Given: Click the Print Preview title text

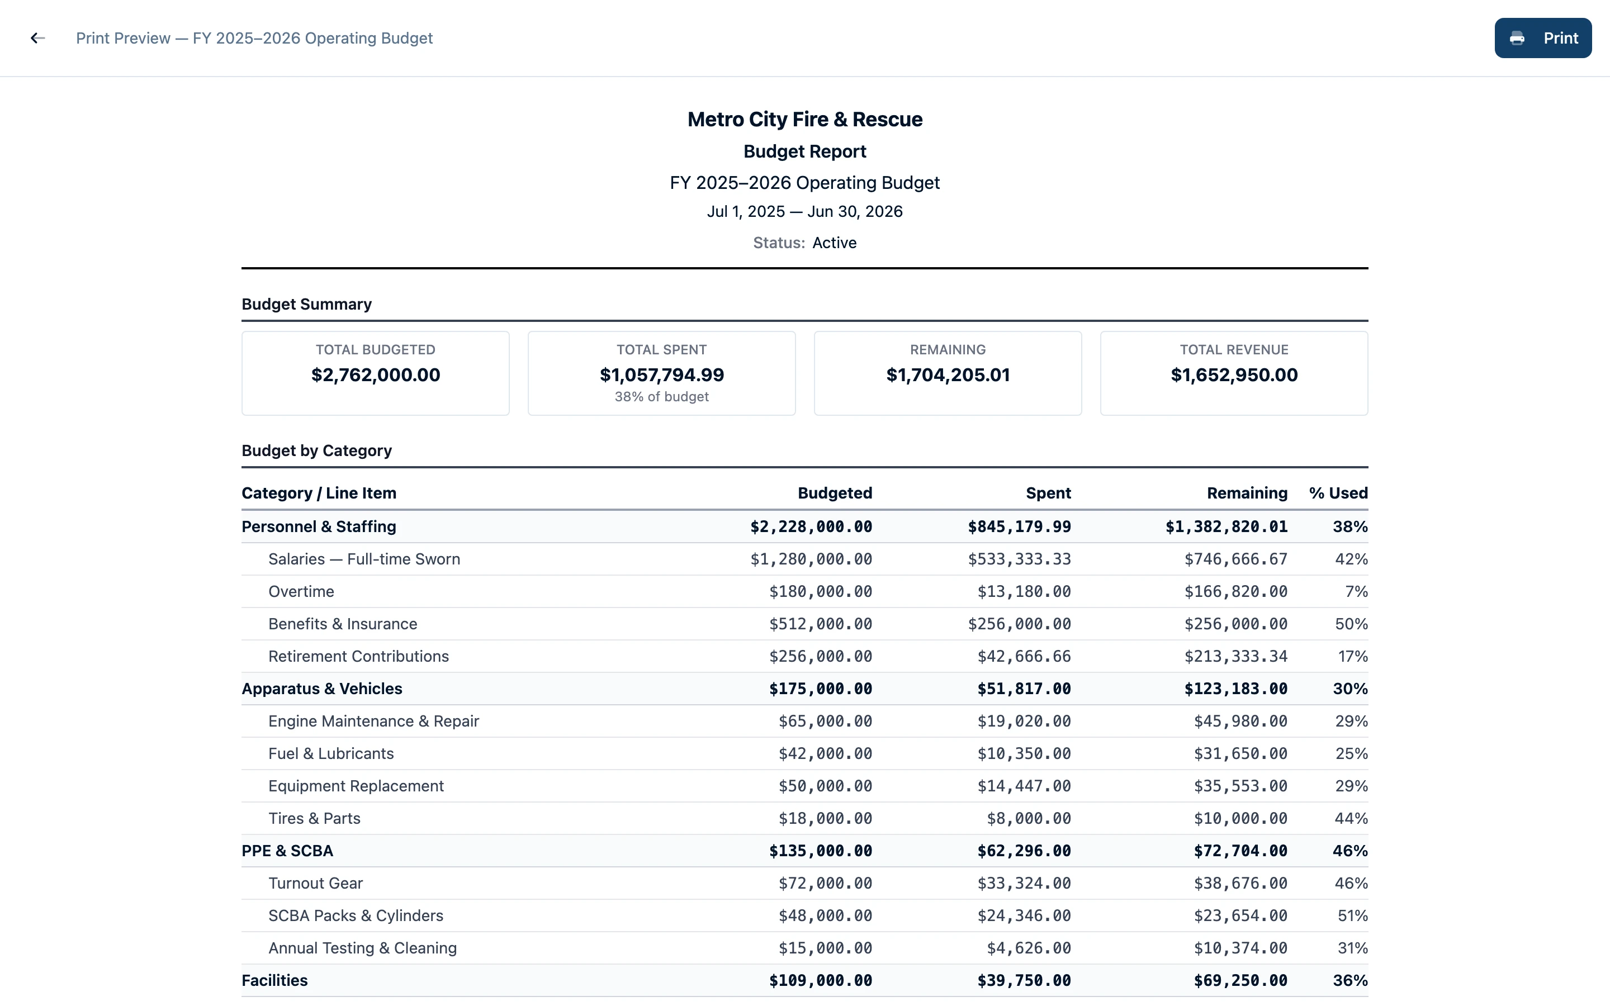Looking at the screenshot, I should (x=255, y=38).
